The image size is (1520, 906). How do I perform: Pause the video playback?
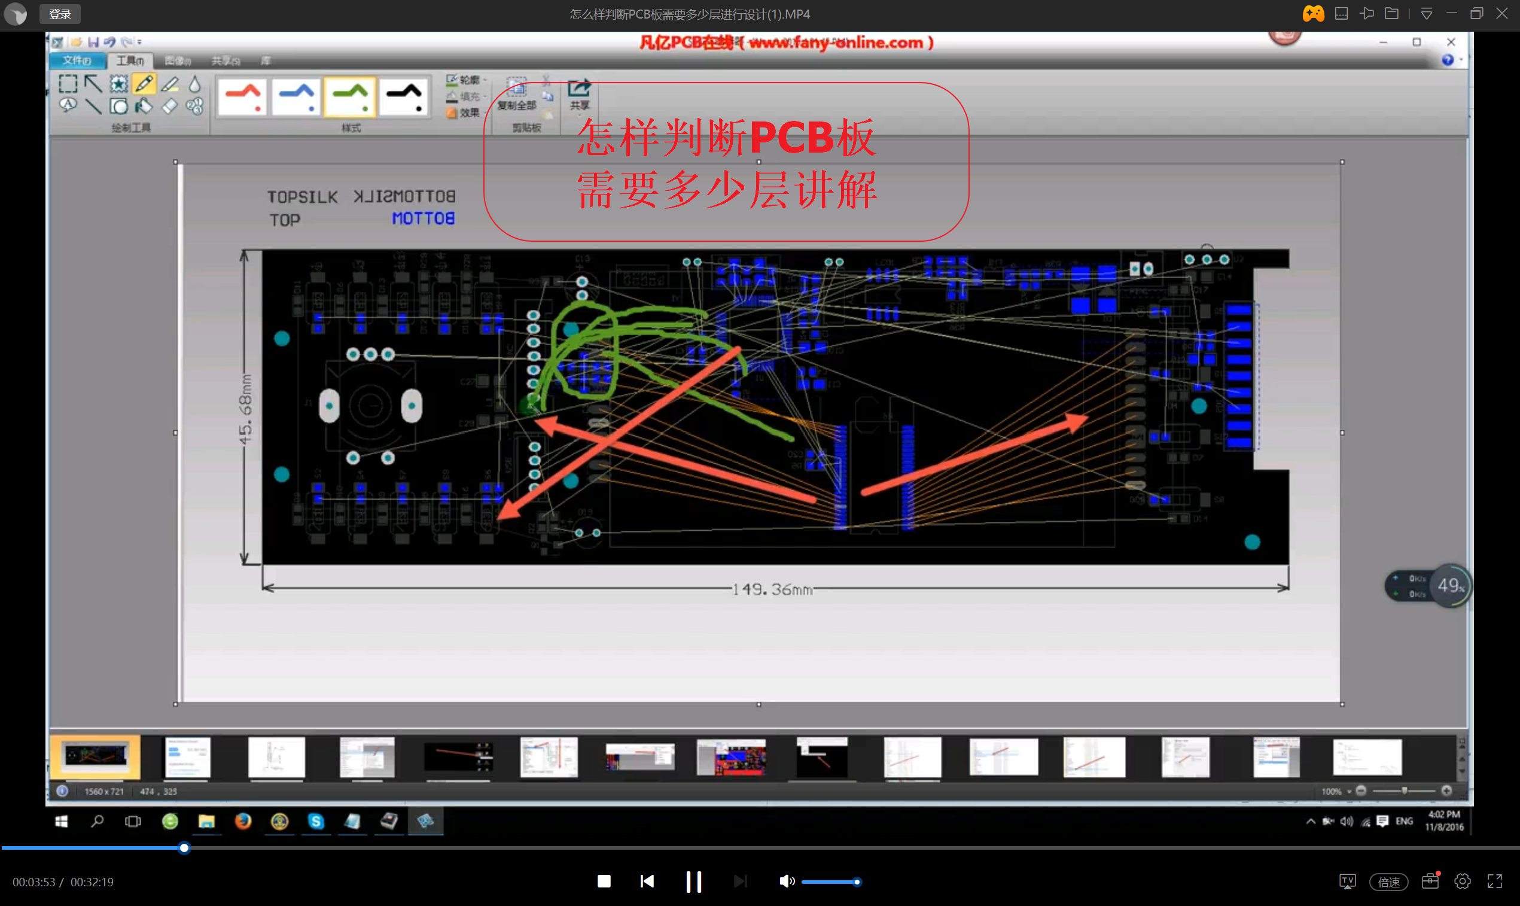(693, 881)
